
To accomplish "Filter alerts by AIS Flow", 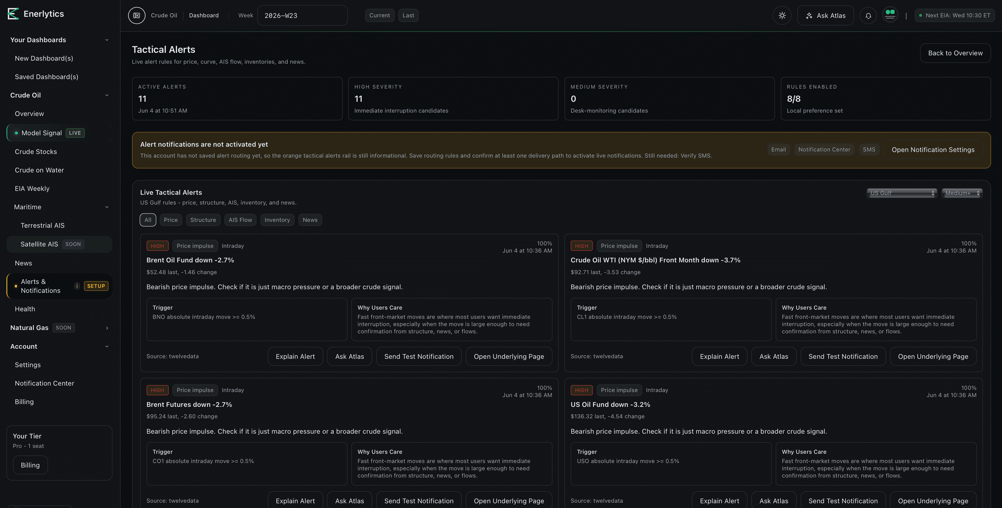I will coord(240,220).
